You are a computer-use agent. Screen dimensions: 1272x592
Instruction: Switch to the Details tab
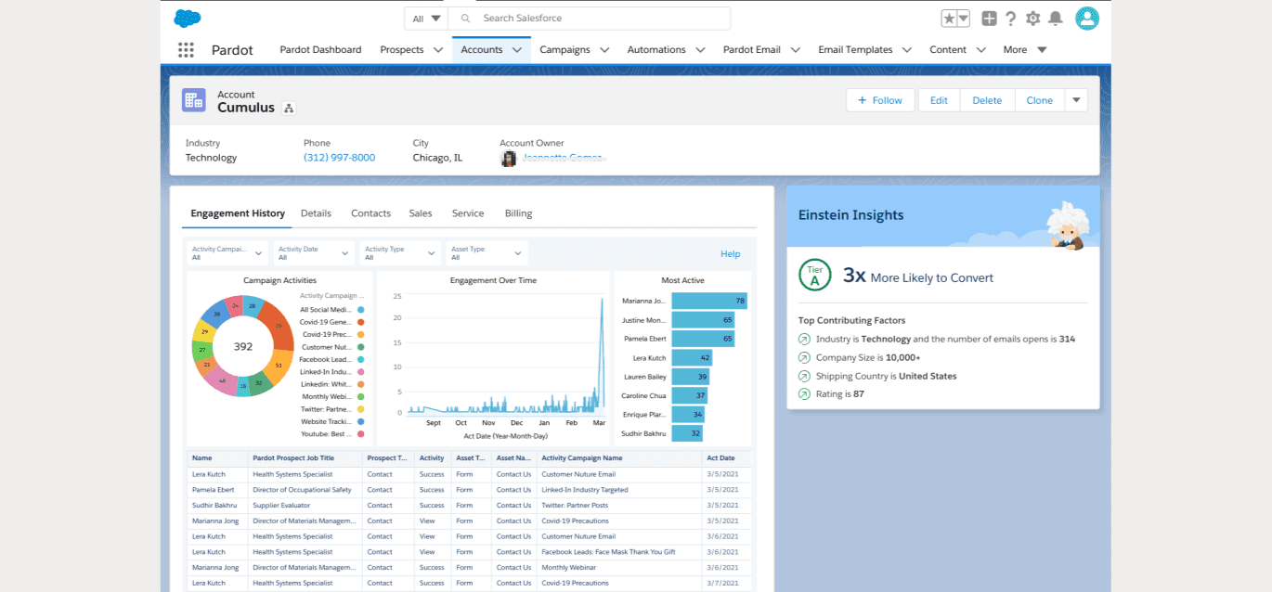tap(316, 213)
